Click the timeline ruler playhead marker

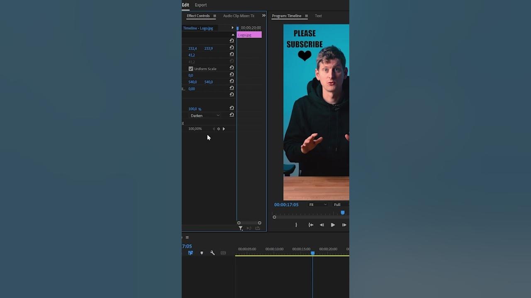pos(313,253)
